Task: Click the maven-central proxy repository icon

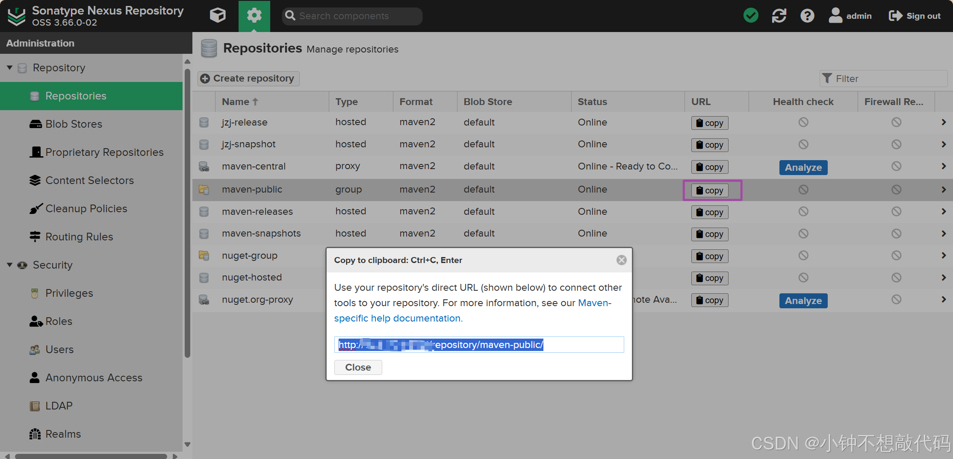Action: 204,167
